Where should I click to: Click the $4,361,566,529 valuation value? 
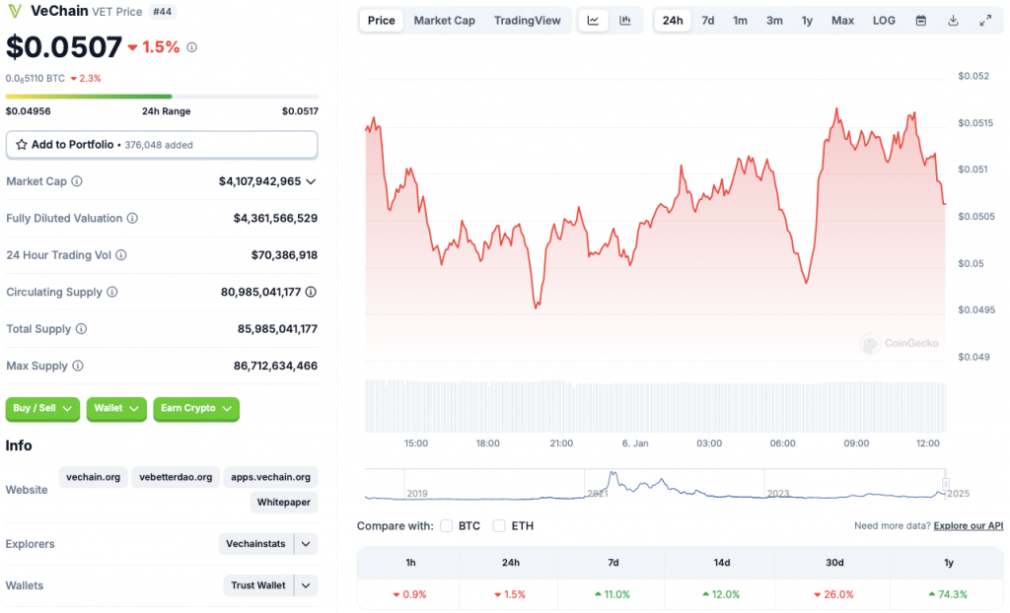tap(276, 218)
